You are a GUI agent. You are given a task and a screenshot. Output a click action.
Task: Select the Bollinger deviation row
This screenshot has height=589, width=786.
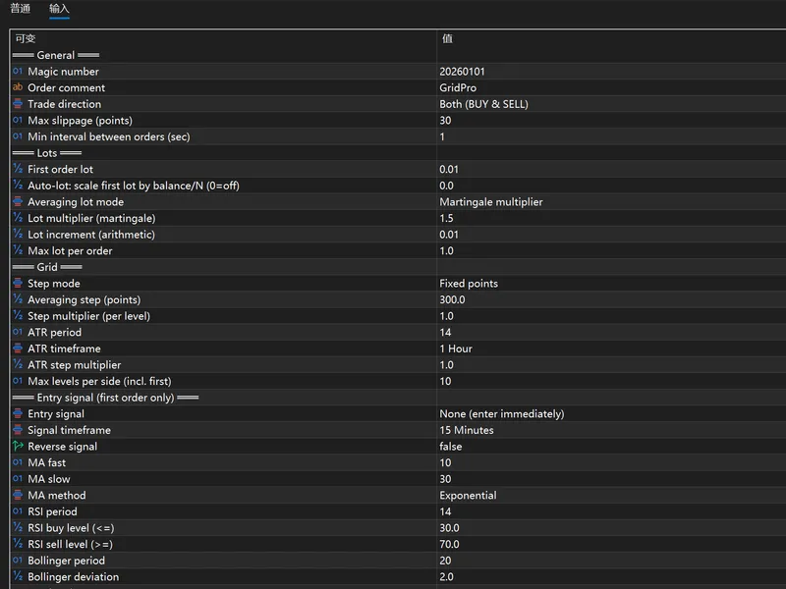tap(398, 576)
